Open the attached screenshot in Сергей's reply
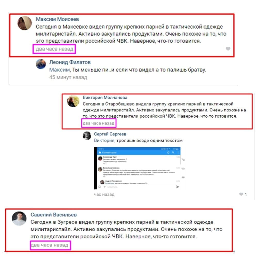This screenshot has height=258, width=258. (139, 168)
